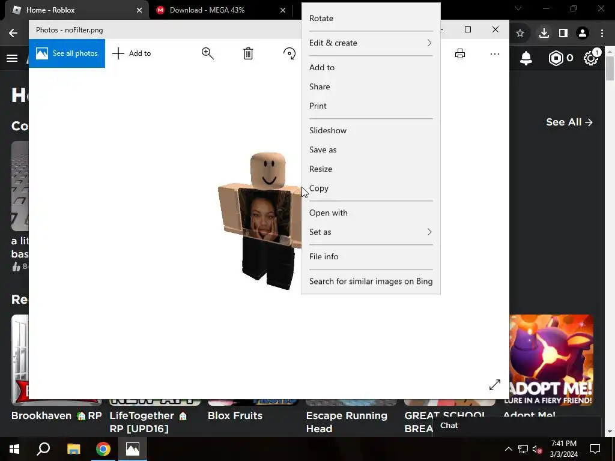
Task: Click the rotate icon in Photos toolbar
Action: pyautogui.click(x=289, y=53)
